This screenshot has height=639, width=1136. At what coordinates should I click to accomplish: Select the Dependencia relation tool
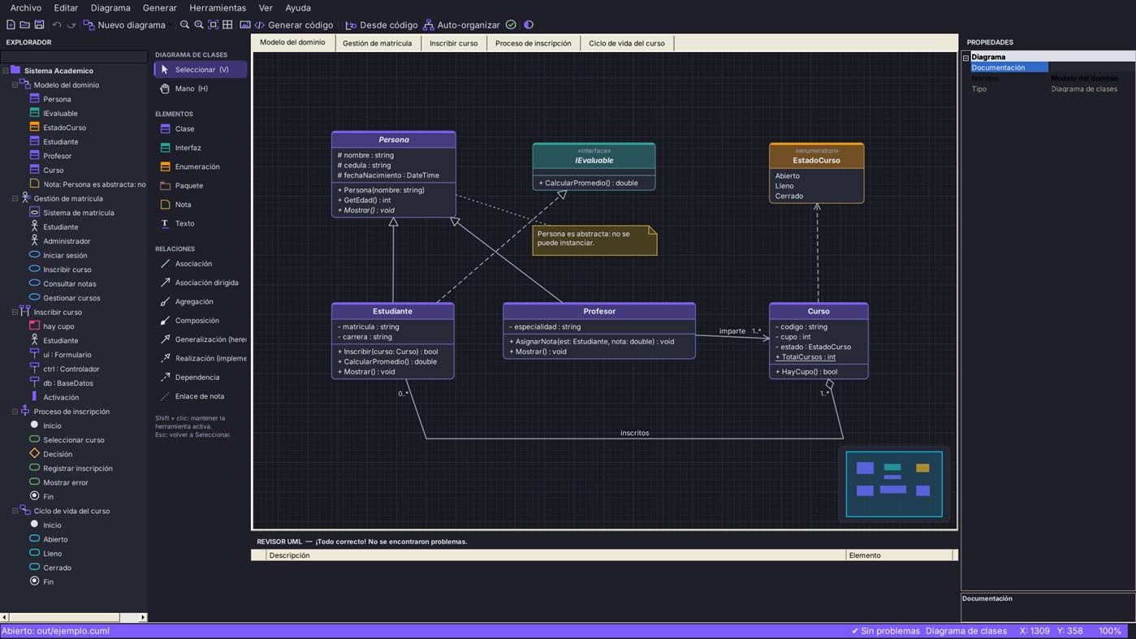coord(200,378)
